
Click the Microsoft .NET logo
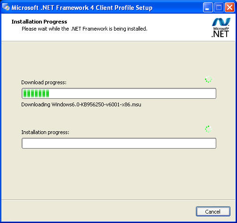(221, 28)
